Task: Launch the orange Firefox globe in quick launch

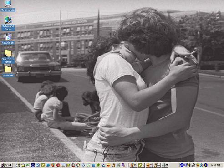Action: (x=53, y=165)
